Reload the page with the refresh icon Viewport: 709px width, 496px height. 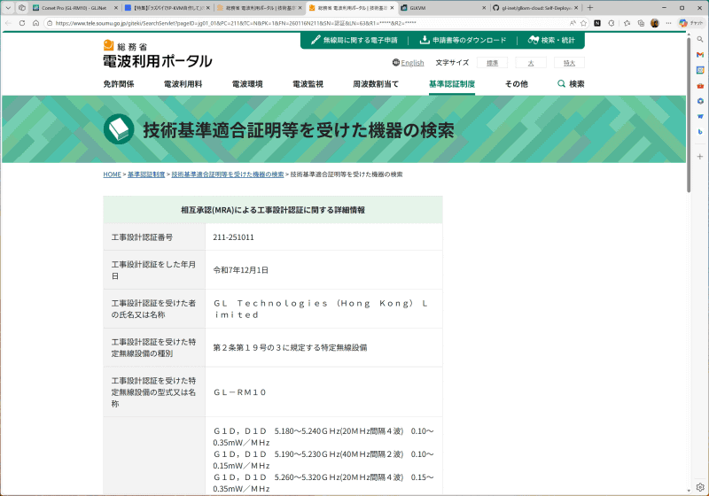click(x=21, y=23)
